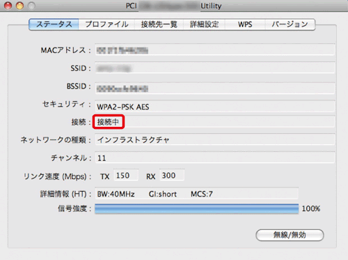Click the TX link speed field 150
Viewport: 348px width, 260px height.
tap(126, 175)
